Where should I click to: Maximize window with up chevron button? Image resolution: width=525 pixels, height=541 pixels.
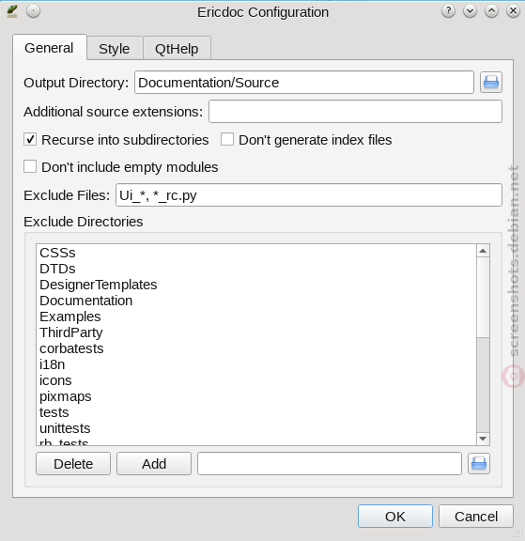click(491, 11)
